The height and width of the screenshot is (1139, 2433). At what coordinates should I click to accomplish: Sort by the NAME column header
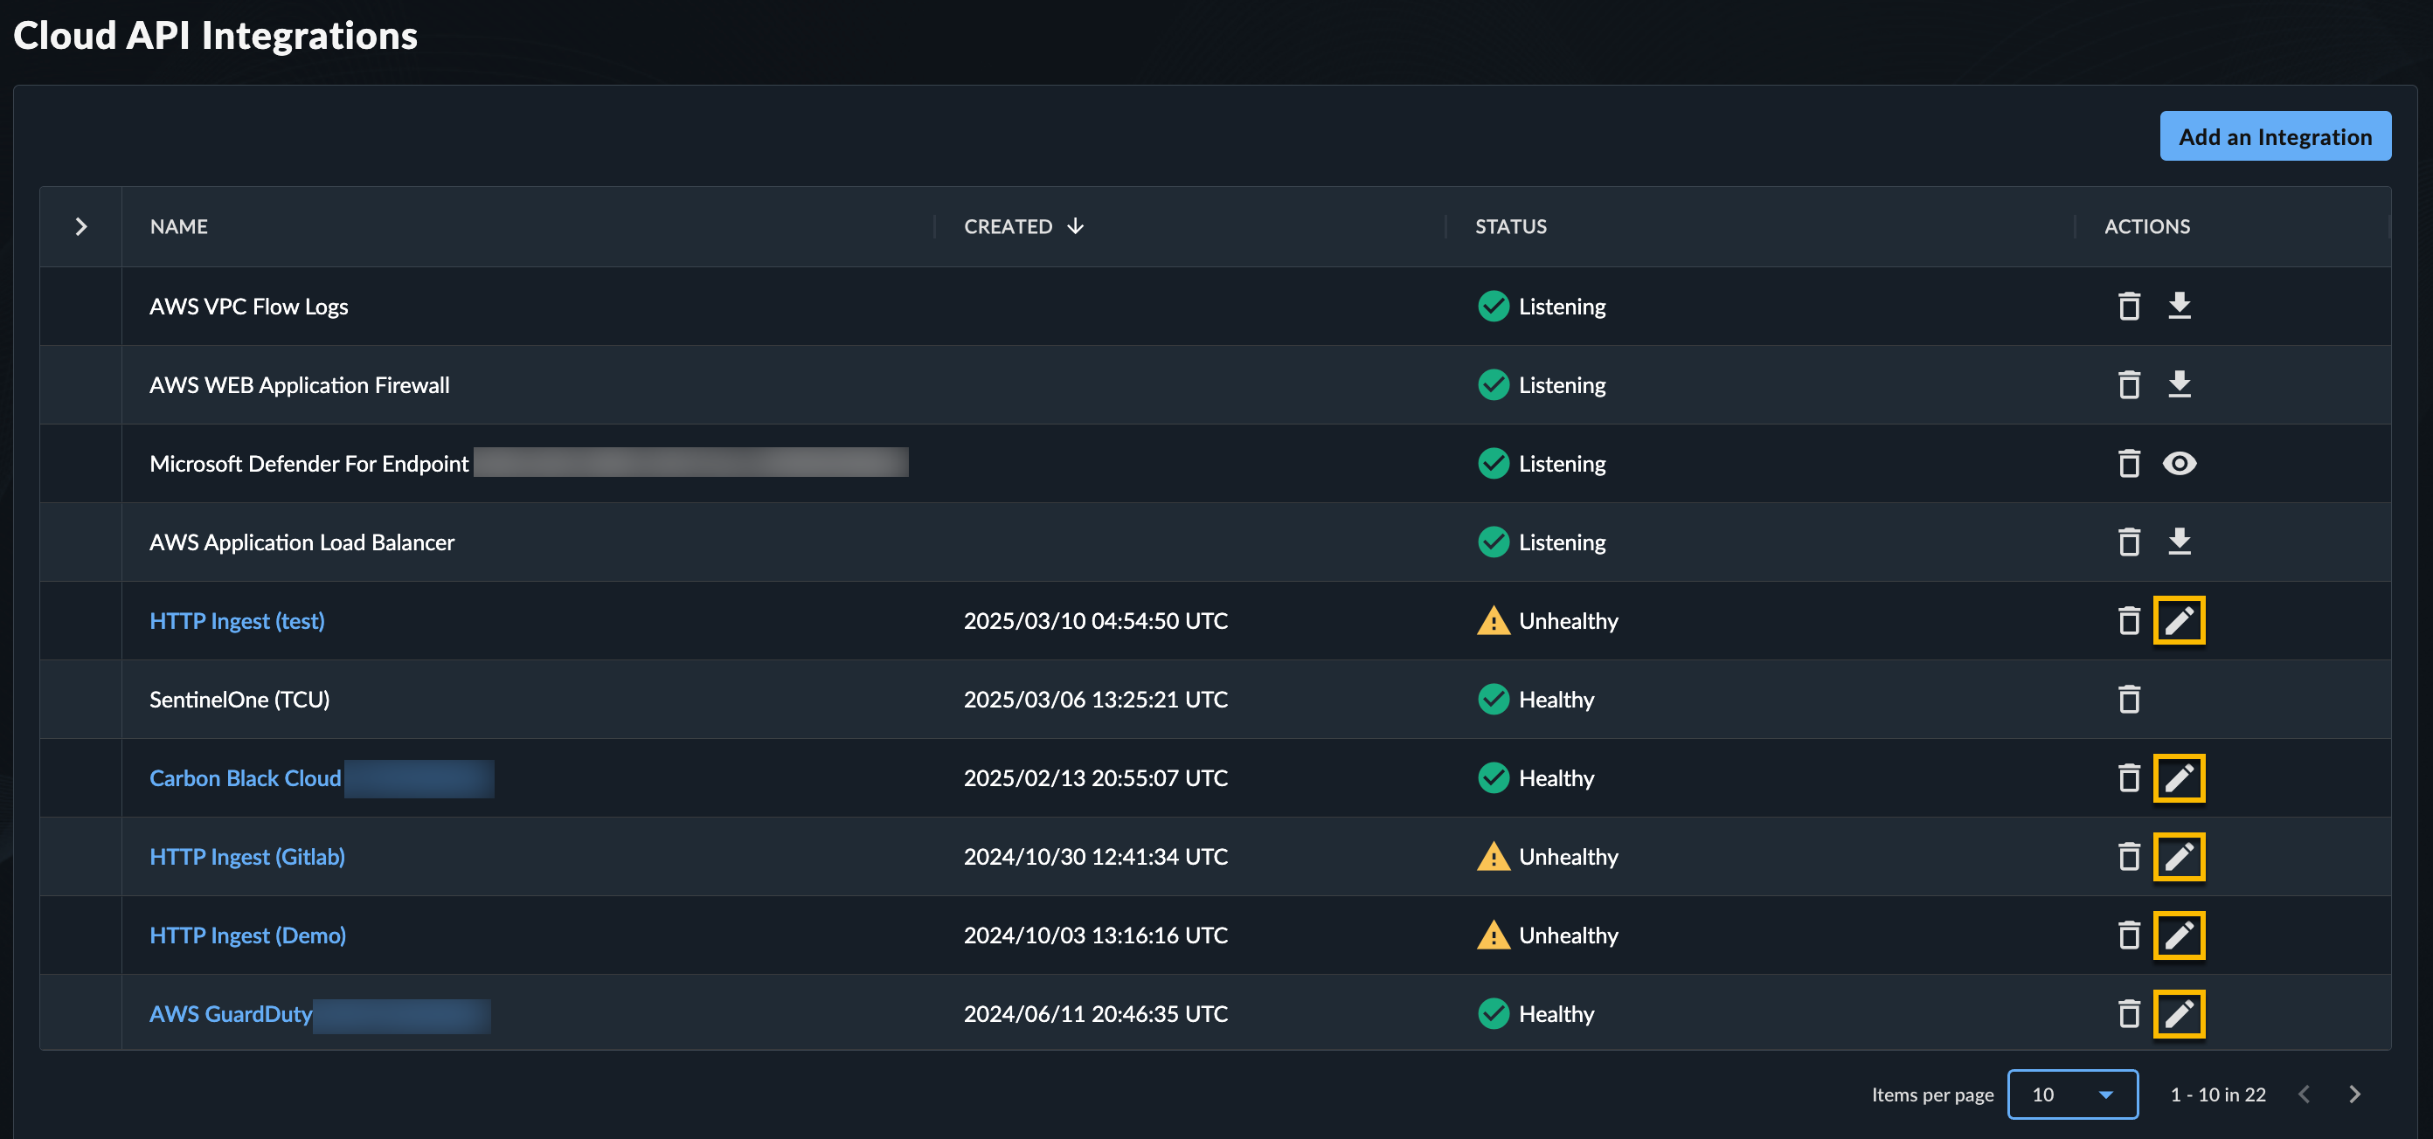[x=178, y=226]
